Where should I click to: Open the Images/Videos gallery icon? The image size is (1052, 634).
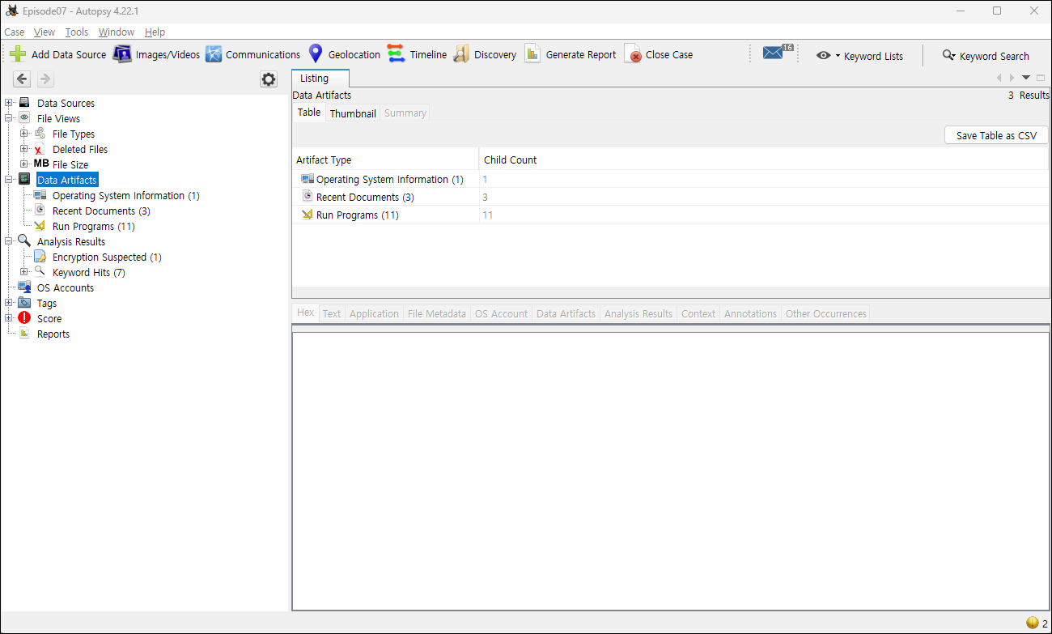tap(122, 54)
